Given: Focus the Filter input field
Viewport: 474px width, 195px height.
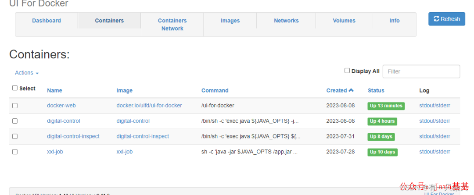Looking at the screenshot, I should [421, 71].
